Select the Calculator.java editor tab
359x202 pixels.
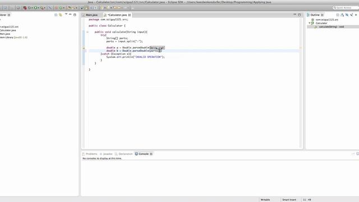click(117, 15)
